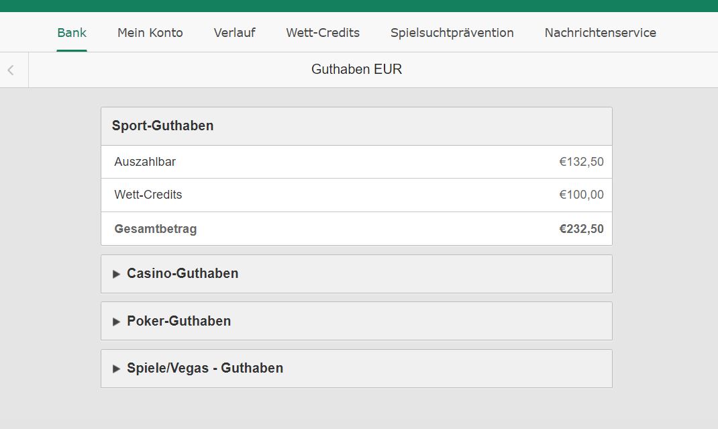Switch to the Nachrichtenservice tab
The height and width of the screenshot is (429, 718).
(601, 32)
